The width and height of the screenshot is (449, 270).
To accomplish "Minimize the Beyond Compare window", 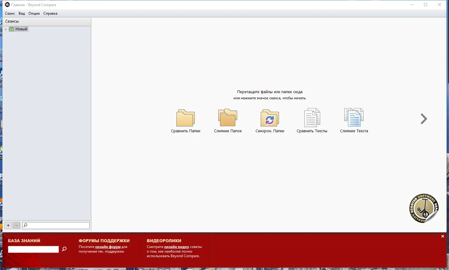I will pos(411,5).
